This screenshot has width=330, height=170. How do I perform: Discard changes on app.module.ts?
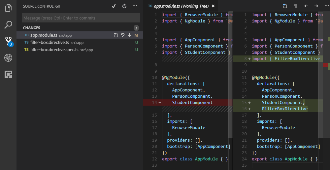tap(122, 35)
